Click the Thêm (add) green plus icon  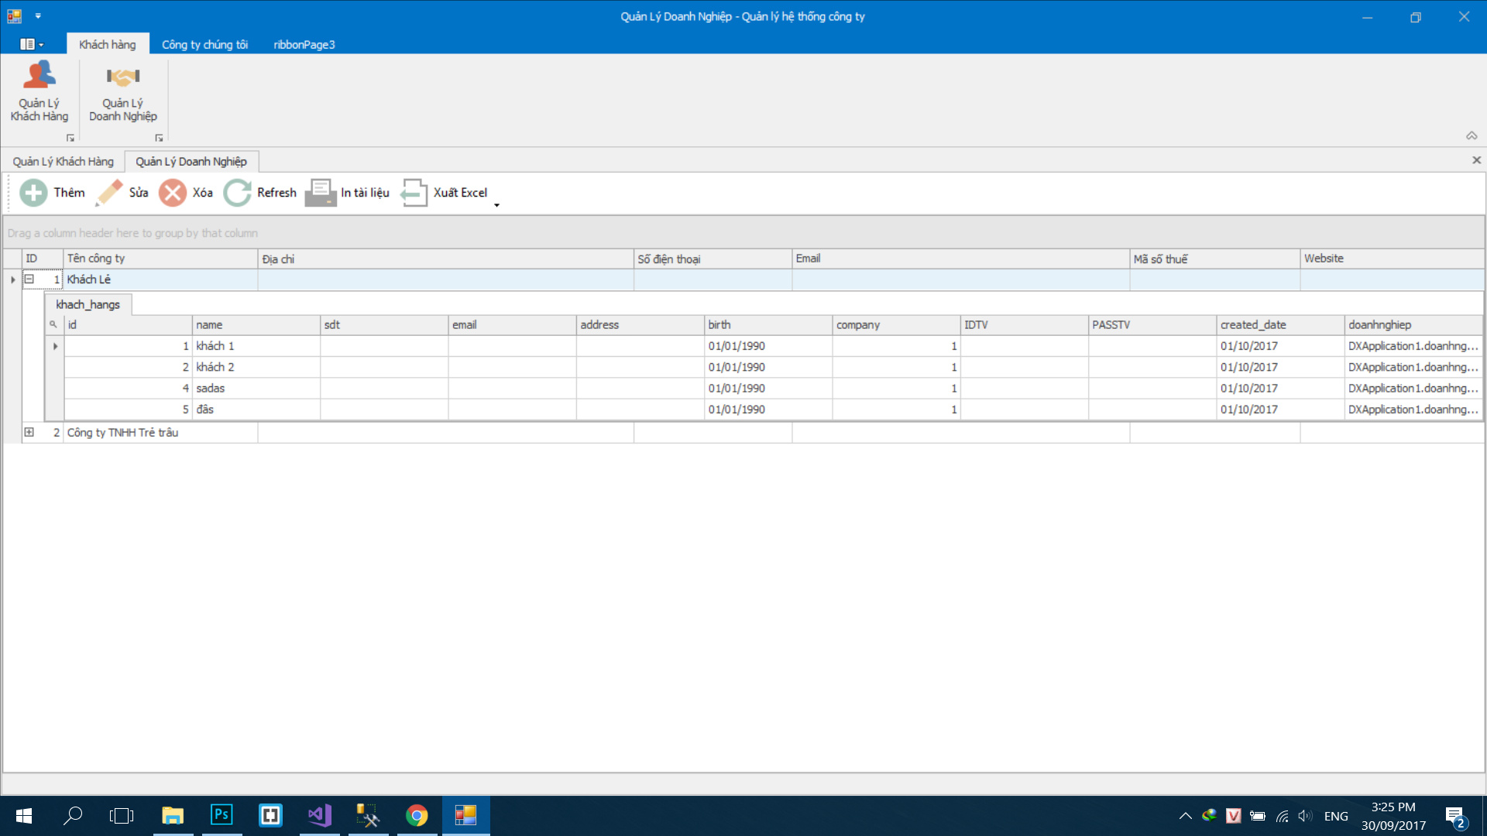pyautogui.click(x=33, y=193)
